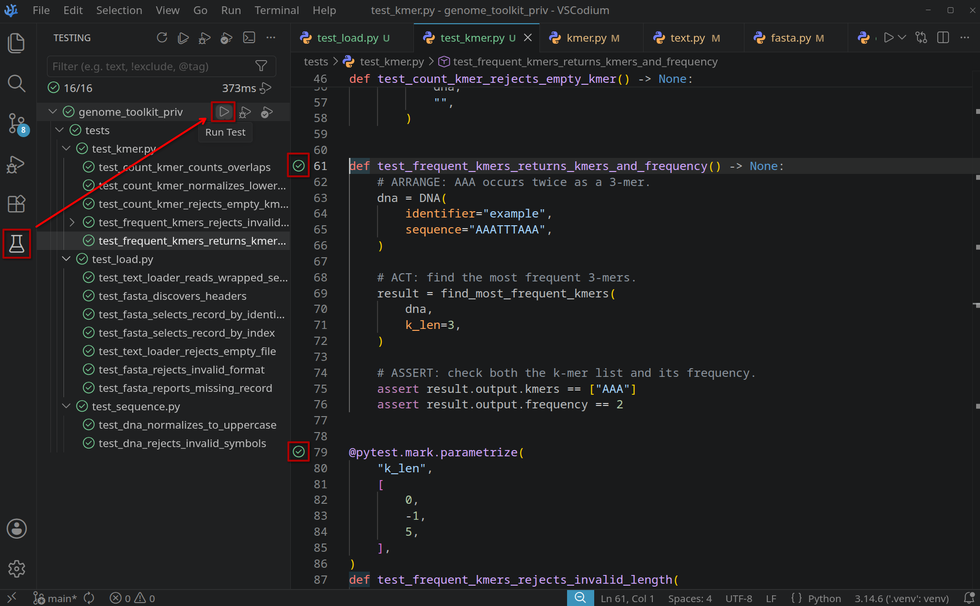Screen dimensions: 980x606
Task: Open the run dropdown arrow beside play button
Action: 902,38
